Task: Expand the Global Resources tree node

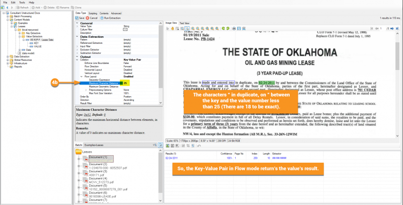Action: coord(8,60)
